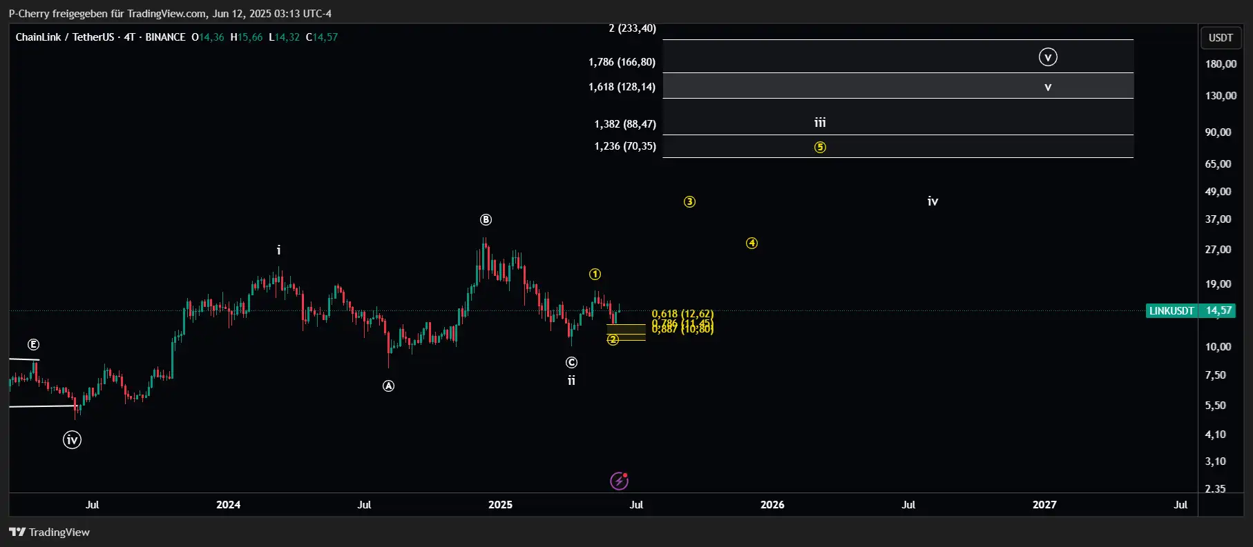The width and height of the screenshot is (1253, 547).
Task: Click the 130,00 price axis label
Action: pyautogui.click(x=1221, y=96)
